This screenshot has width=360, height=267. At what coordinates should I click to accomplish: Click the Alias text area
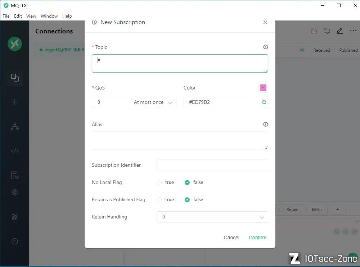point(180,141)
